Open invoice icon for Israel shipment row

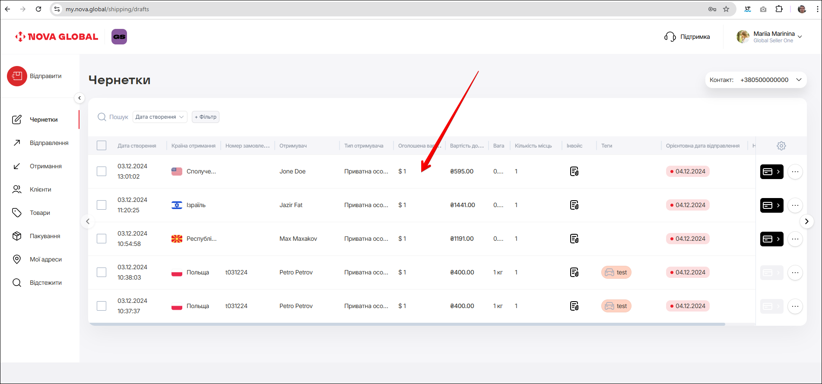coord(574,205)
